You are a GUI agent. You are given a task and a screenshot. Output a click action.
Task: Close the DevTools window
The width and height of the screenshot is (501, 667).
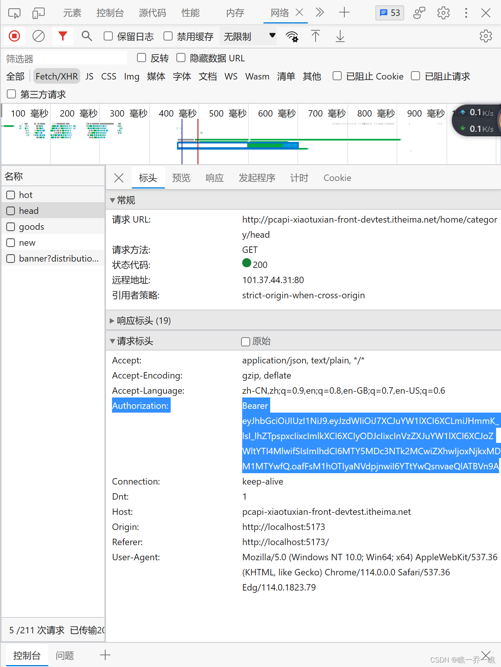click(x=486, y=13)
